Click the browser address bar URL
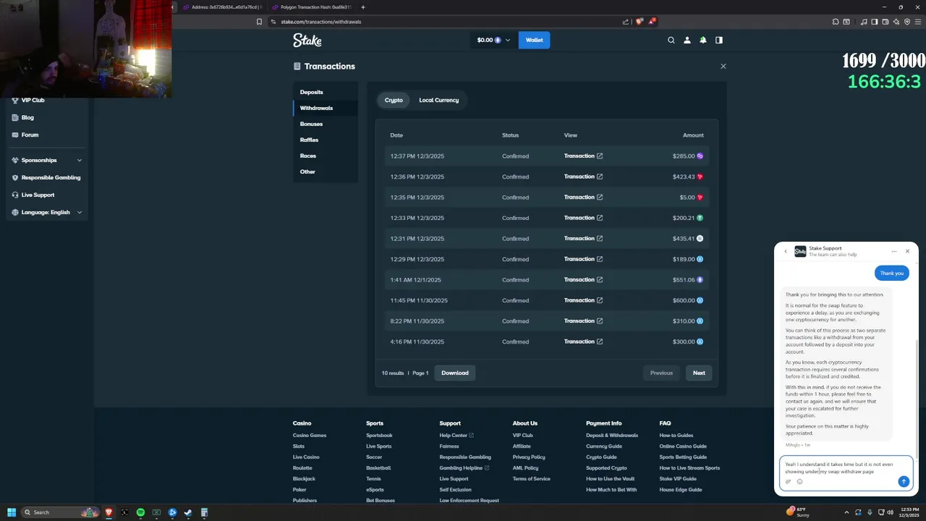Screen dimensions: 926x521 coord(320,22)
